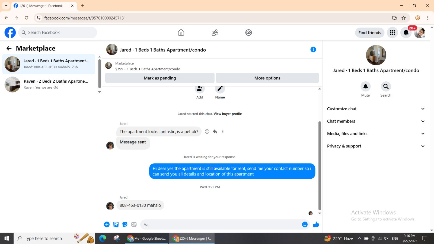Mute this conversation with bell icon
Image resolution: width=434 pixels, height=244 pixels.
tap(365, 86)
